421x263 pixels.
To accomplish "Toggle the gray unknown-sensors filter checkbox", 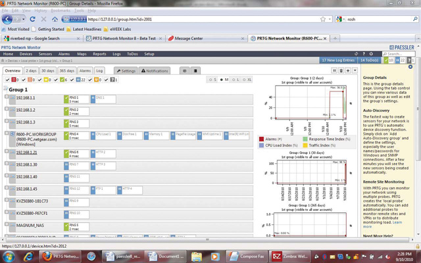I will pyautogui.click(x=106, y=80).
